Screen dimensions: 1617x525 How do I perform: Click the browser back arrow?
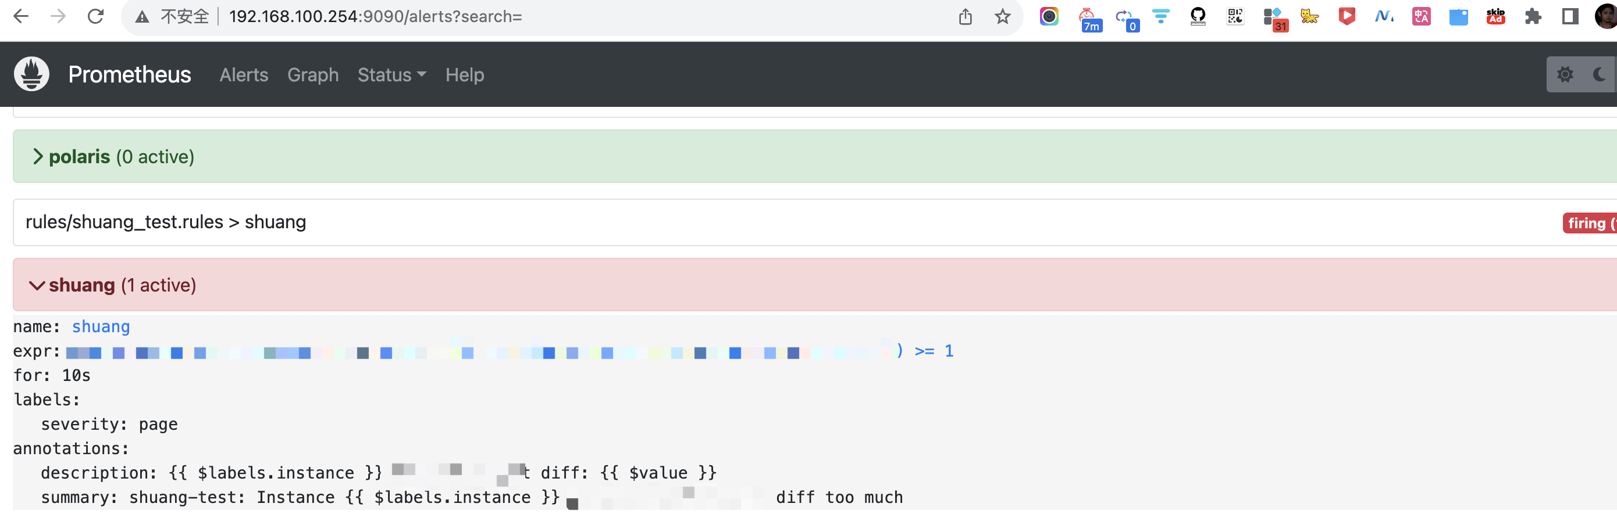click(21, 16)
